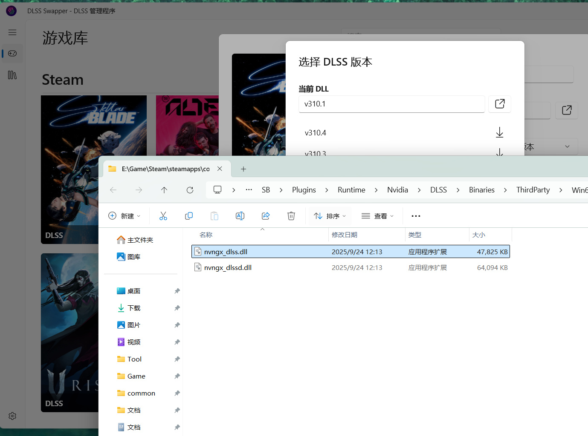Viewport: 588px width, 436px height.
Task: Open DLSS Swapper settings gear
Action: click(x=12, y=416)
